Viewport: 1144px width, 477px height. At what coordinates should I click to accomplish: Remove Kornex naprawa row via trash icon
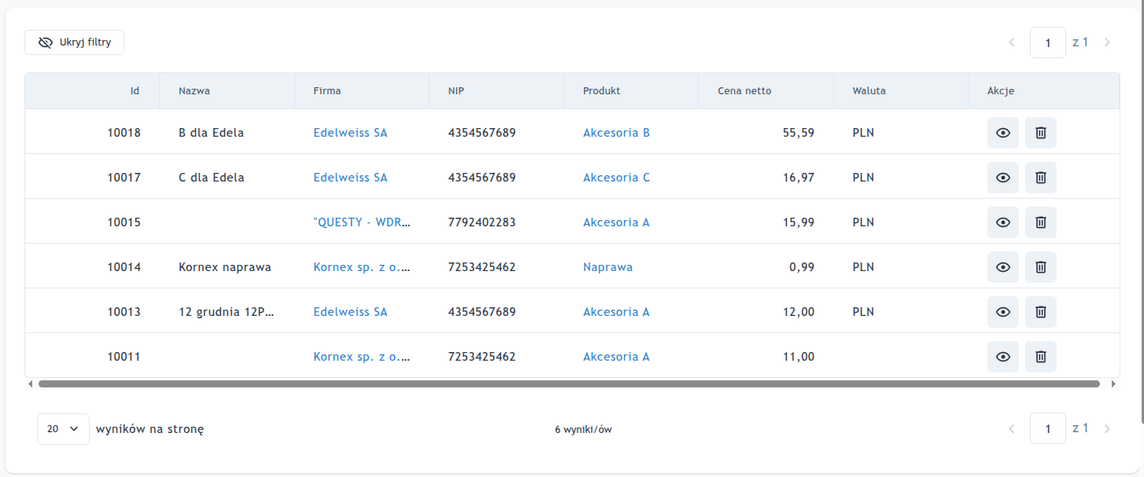point(1040,267)
